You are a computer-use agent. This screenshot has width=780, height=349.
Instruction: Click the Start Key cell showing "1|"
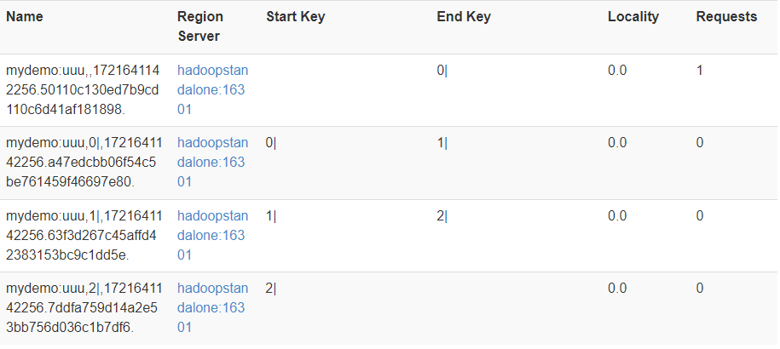[x=271, y=216]
